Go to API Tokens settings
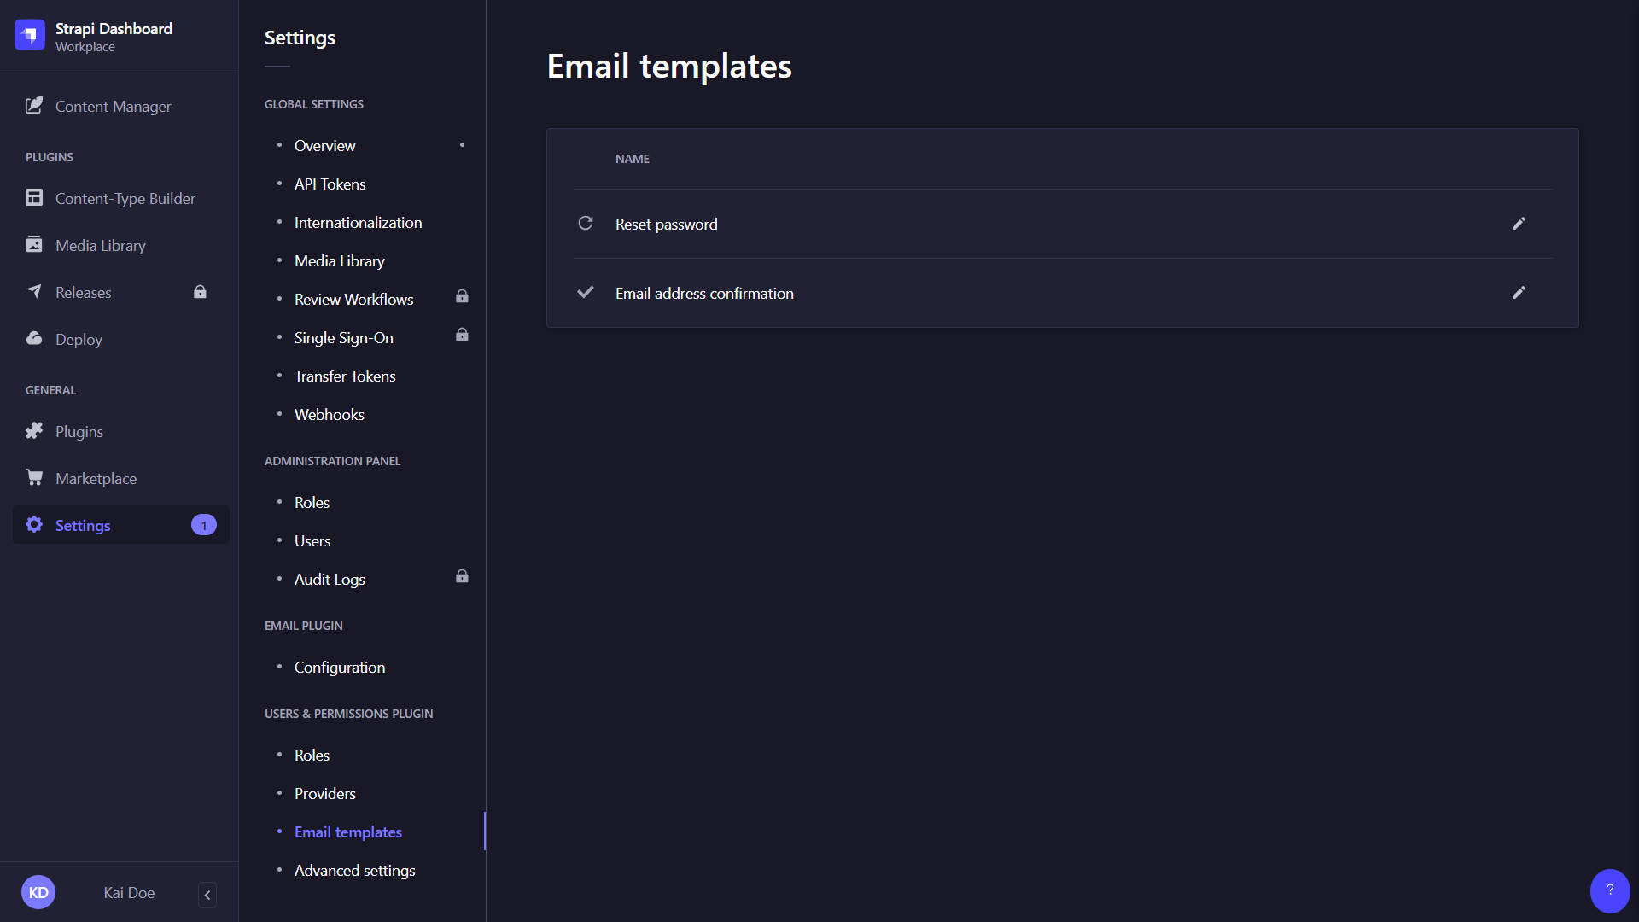The width and height of the screenshot is (1639, 922). [x=330, y=184]
